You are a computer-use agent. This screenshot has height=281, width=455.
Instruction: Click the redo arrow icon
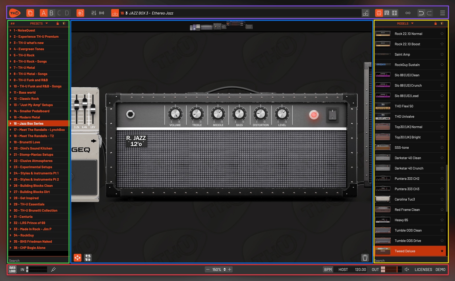click(x=429, y=13)
